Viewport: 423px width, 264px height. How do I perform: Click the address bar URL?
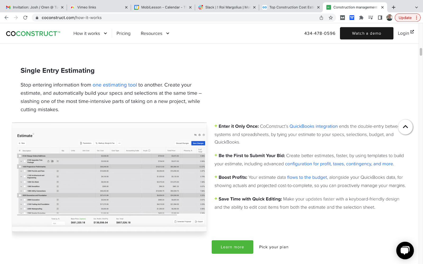point(72,18)
